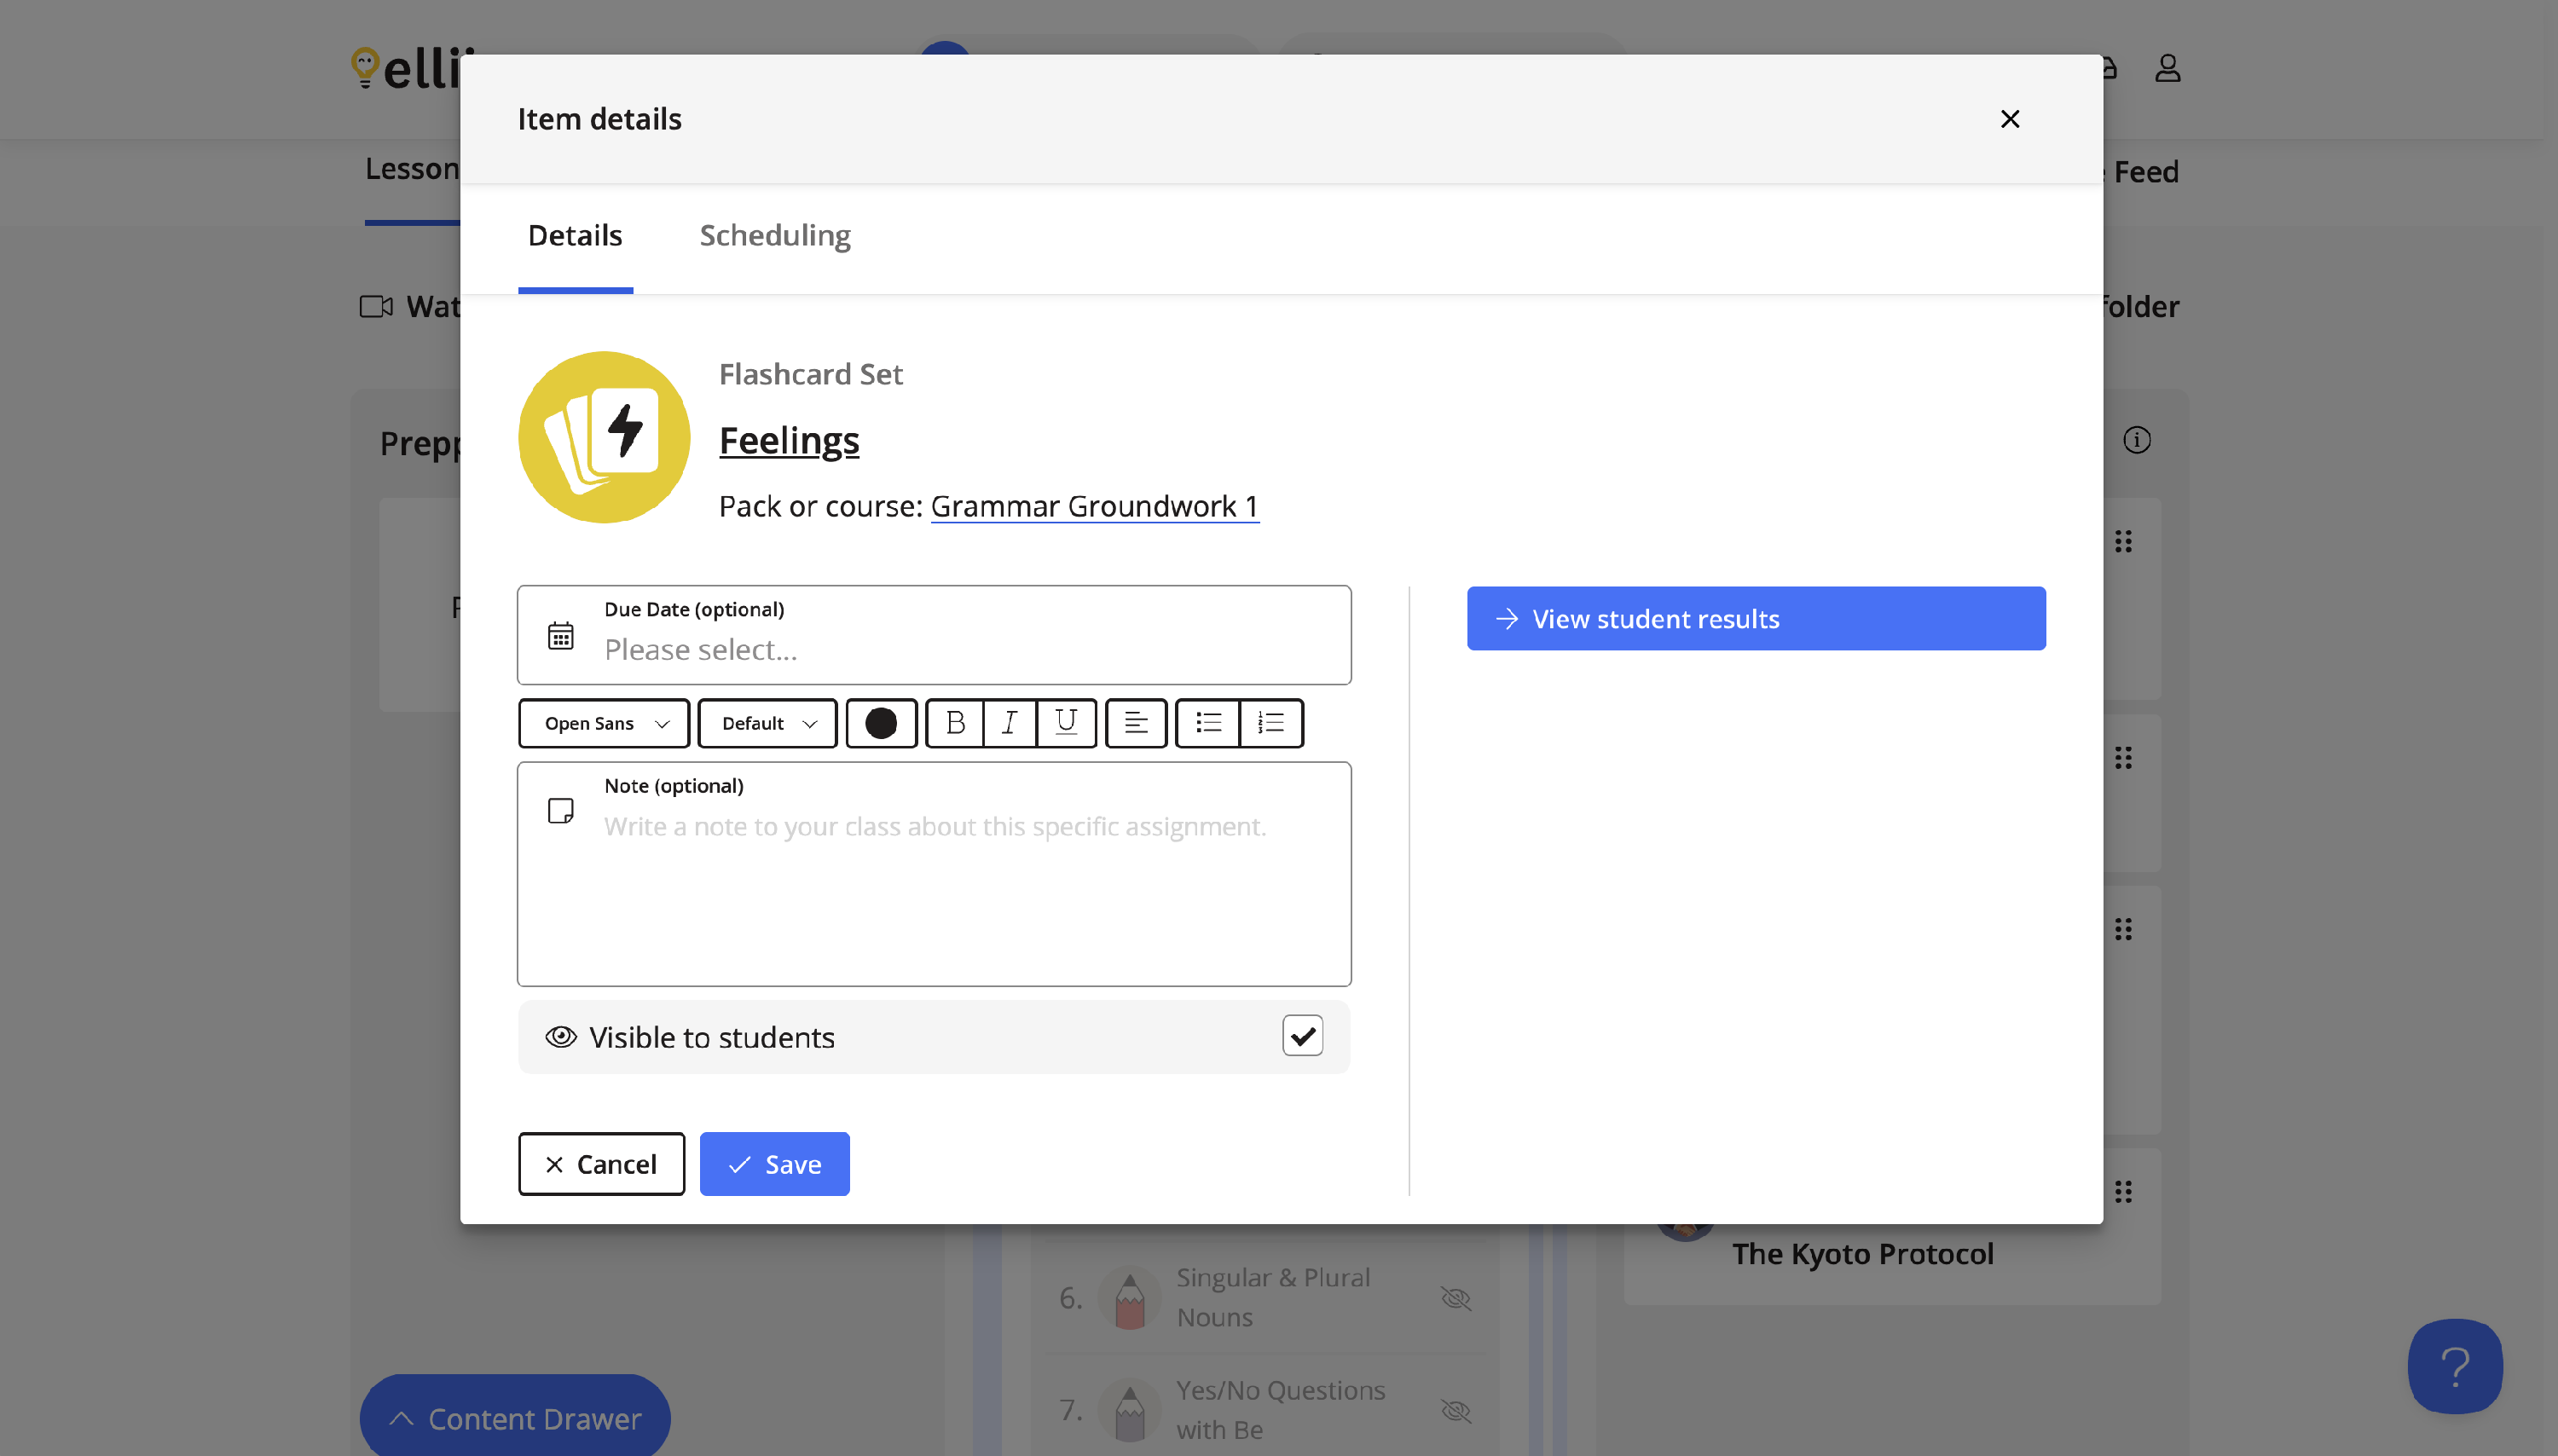Viewport: 2558px width, 1456px height.
Task: Insert a bulleted list
Action: 1208,722
